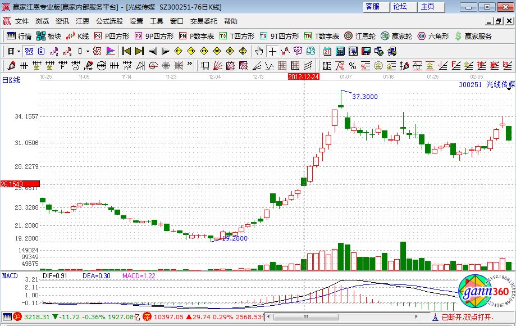
Task: Click the percent (%) drawing tool
Action: (x=352, y=66)
